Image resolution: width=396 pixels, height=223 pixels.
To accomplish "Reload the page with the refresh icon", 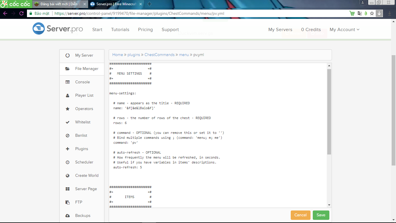I will 21,13.
